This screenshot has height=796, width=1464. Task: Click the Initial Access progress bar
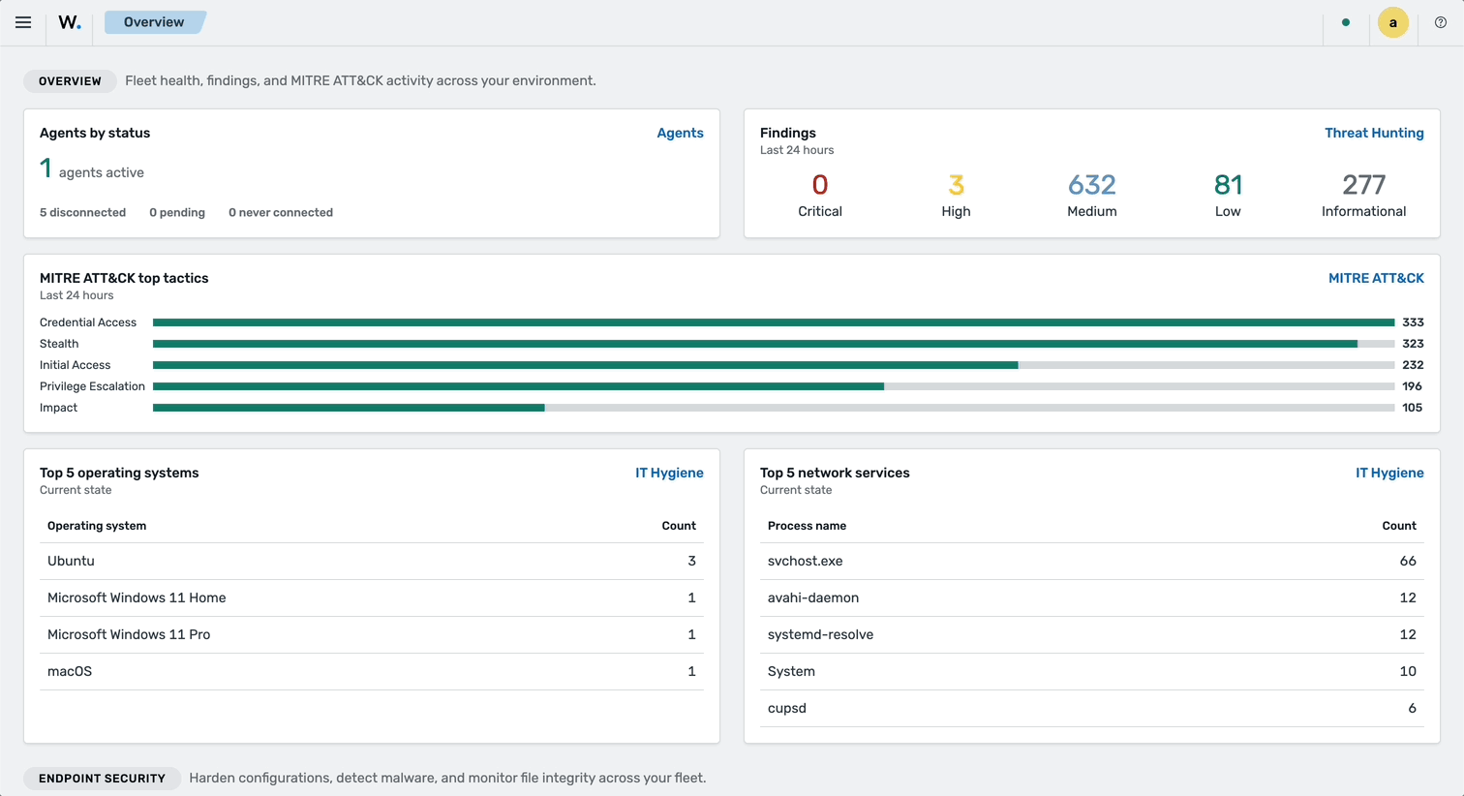(774, 365)
